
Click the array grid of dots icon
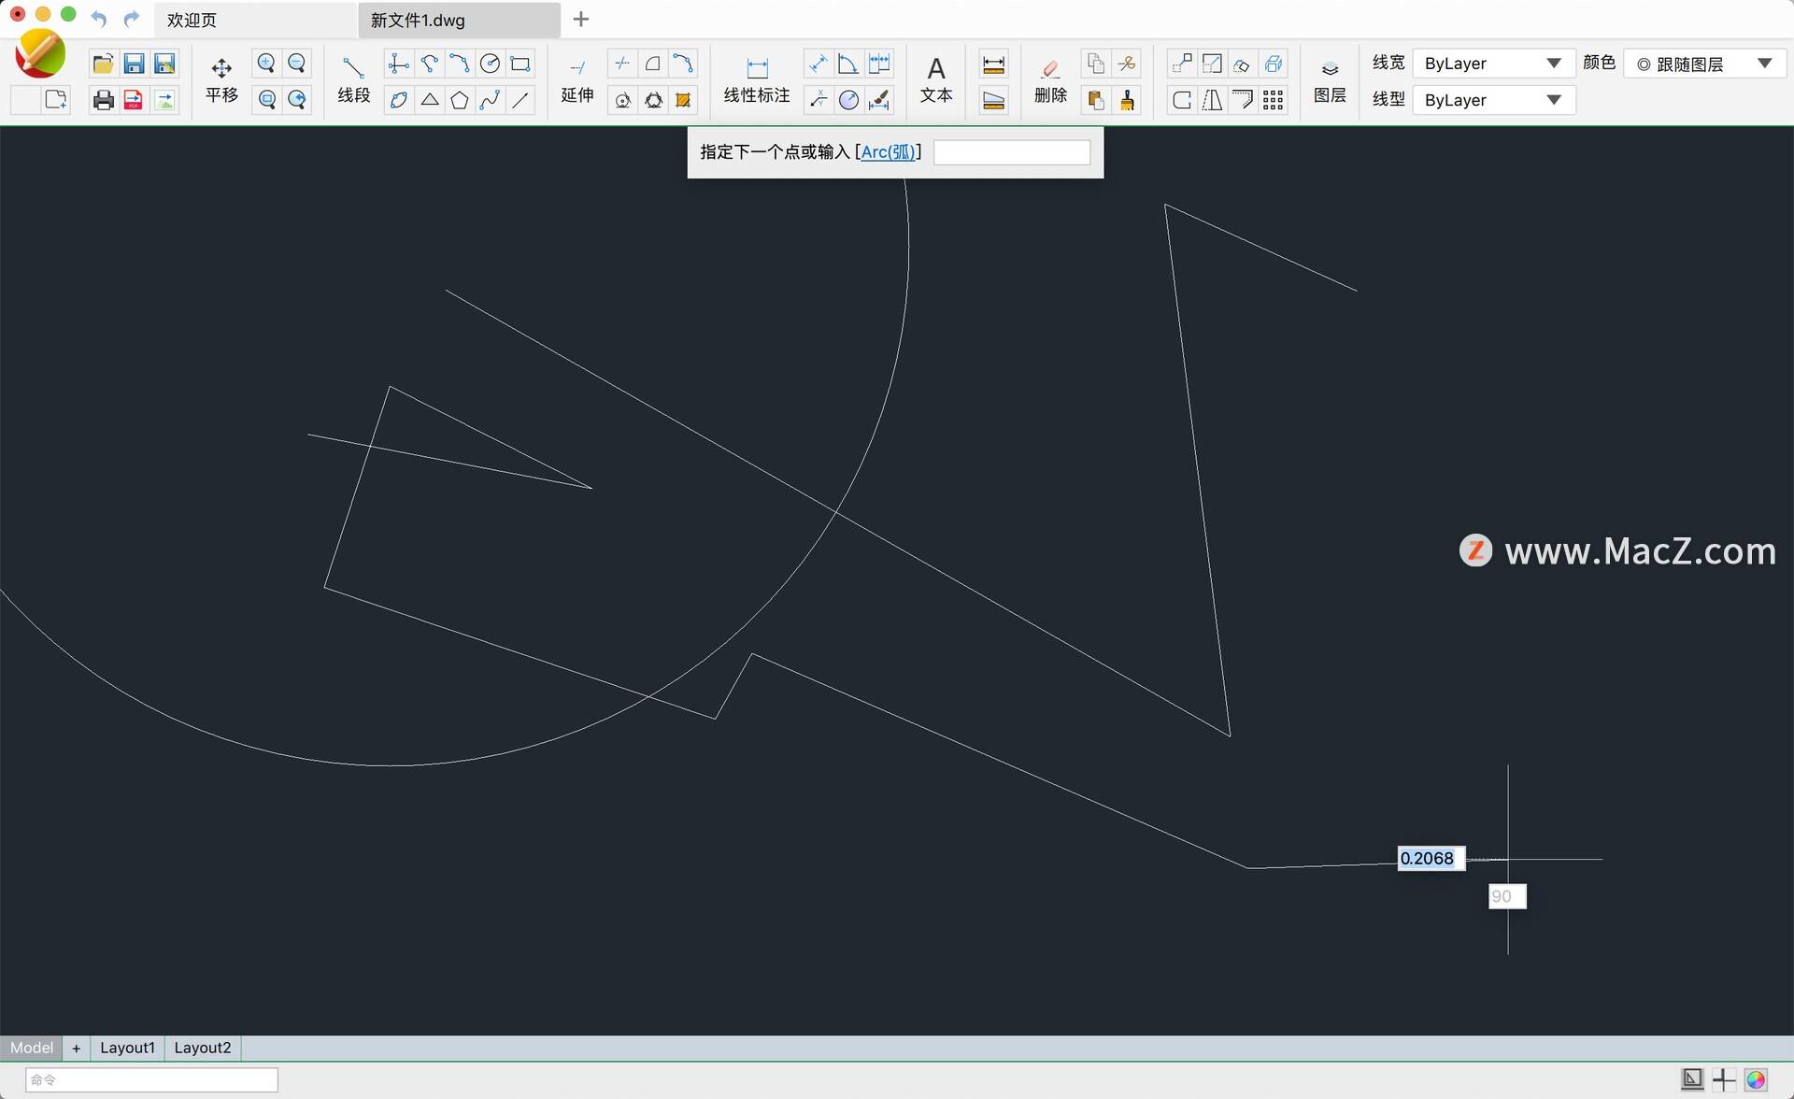click(1273, 100)
